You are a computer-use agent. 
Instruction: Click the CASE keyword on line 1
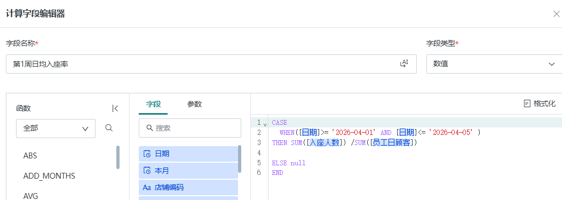[x=280, y=123]
